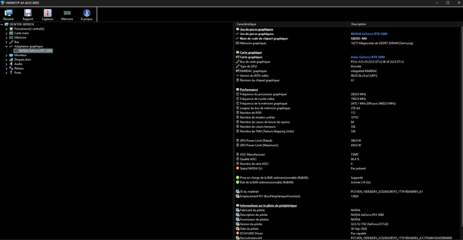
Task: Click the Carte mère motherboard icon
Action: (x=11, y=33)
